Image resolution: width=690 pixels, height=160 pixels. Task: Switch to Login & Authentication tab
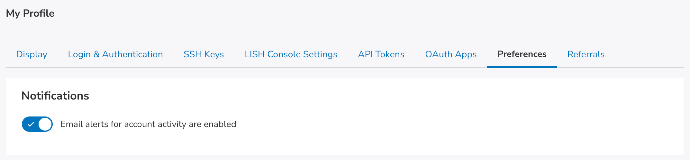115,54
